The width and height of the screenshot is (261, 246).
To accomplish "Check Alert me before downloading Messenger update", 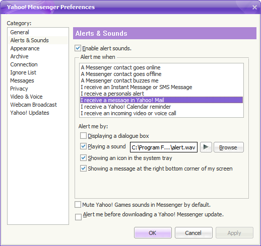I will pyautogui.click(x=78, y=217).
